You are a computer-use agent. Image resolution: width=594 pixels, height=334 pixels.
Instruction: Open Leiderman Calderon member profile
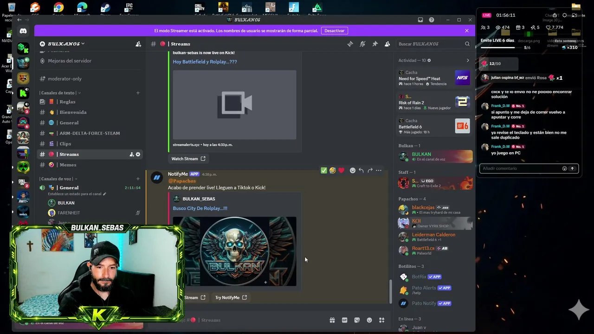(434, 237)
